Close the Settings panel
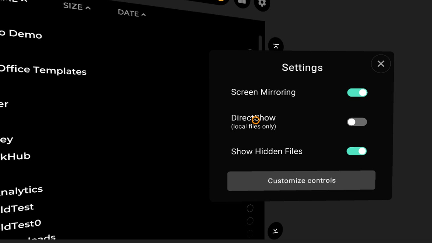The image size is (432, 243). click(381, 64)
